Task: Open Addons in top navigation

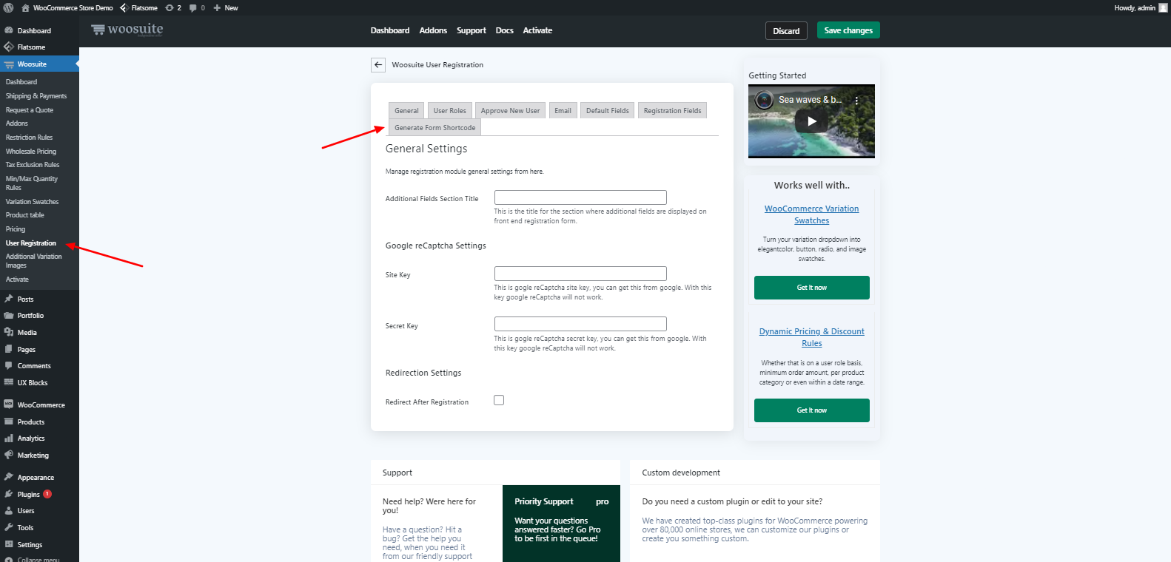Action: click(x=433, y=30)
